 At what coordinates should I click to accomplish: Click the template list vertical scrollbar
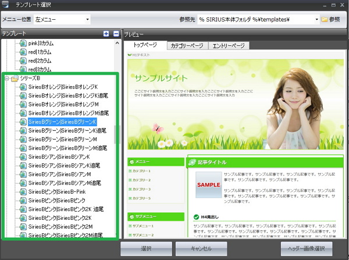(117, 135)
